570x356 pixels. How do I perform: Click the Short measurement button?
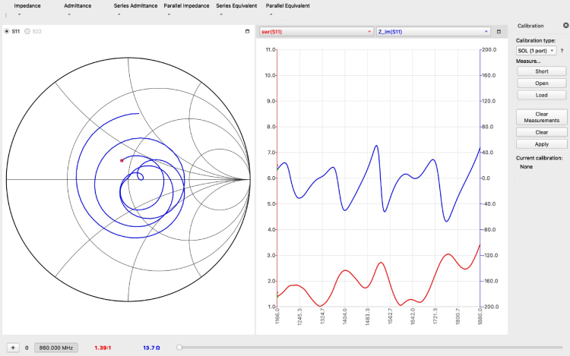point(541,71)
